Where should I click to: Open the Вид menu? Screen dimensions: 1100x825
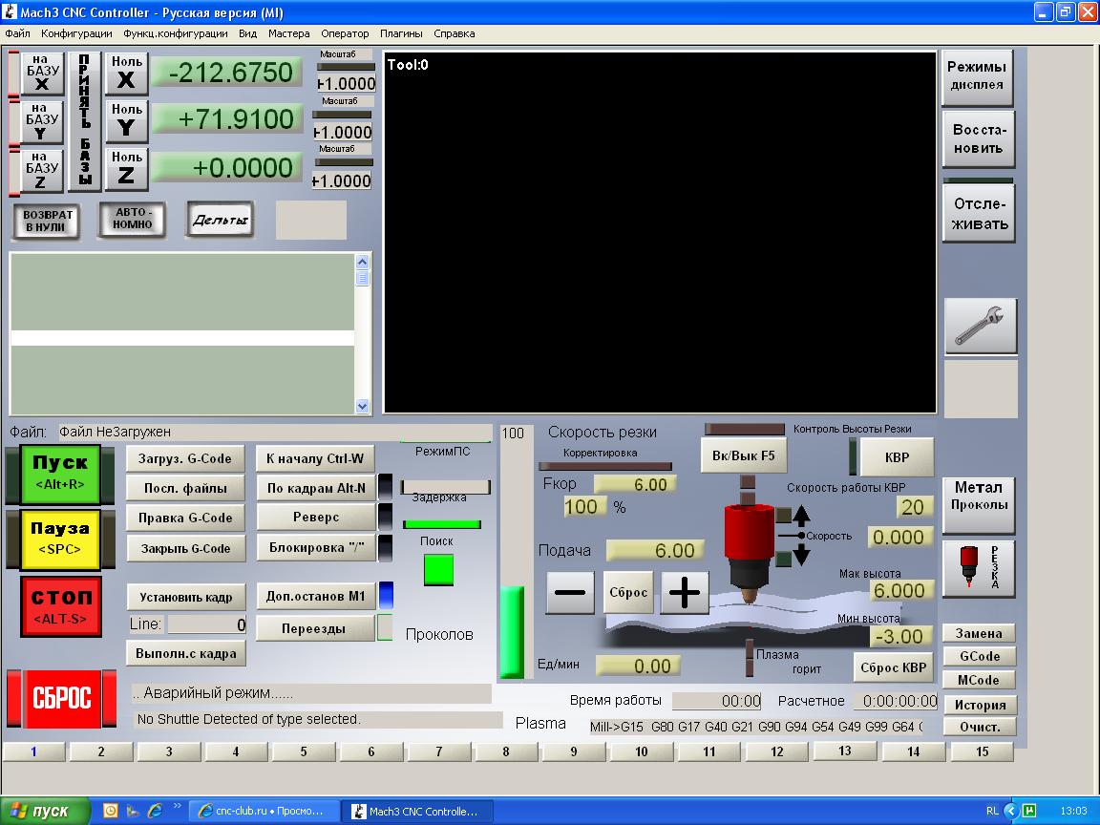click(247, 33)
